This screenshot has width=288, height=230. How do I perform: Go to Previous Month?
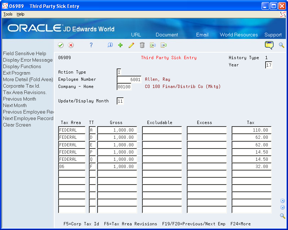tap(20, 99)
